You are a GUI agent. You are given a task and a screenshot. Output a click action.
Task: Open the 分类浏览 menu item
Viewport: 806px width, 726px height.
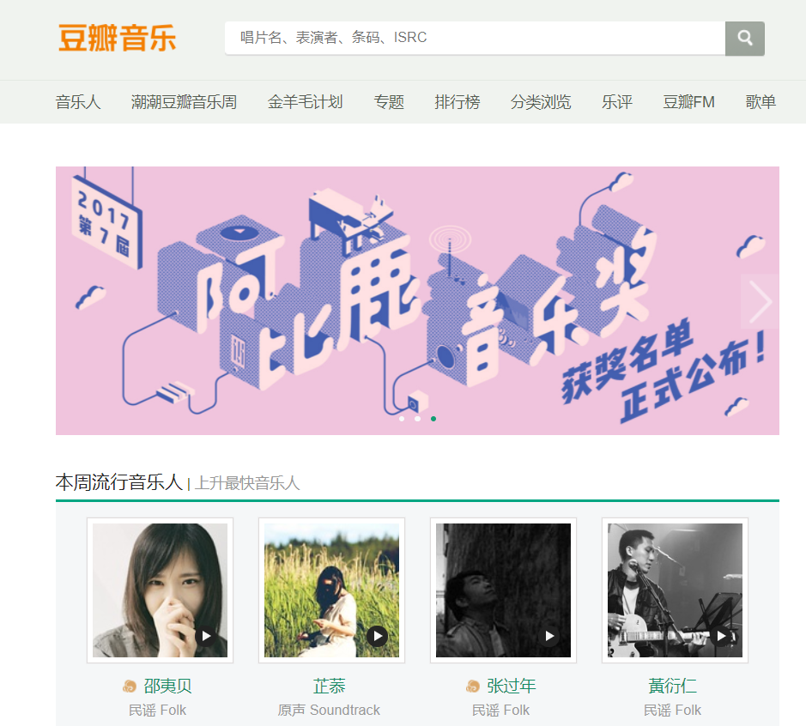click(541, 102)
